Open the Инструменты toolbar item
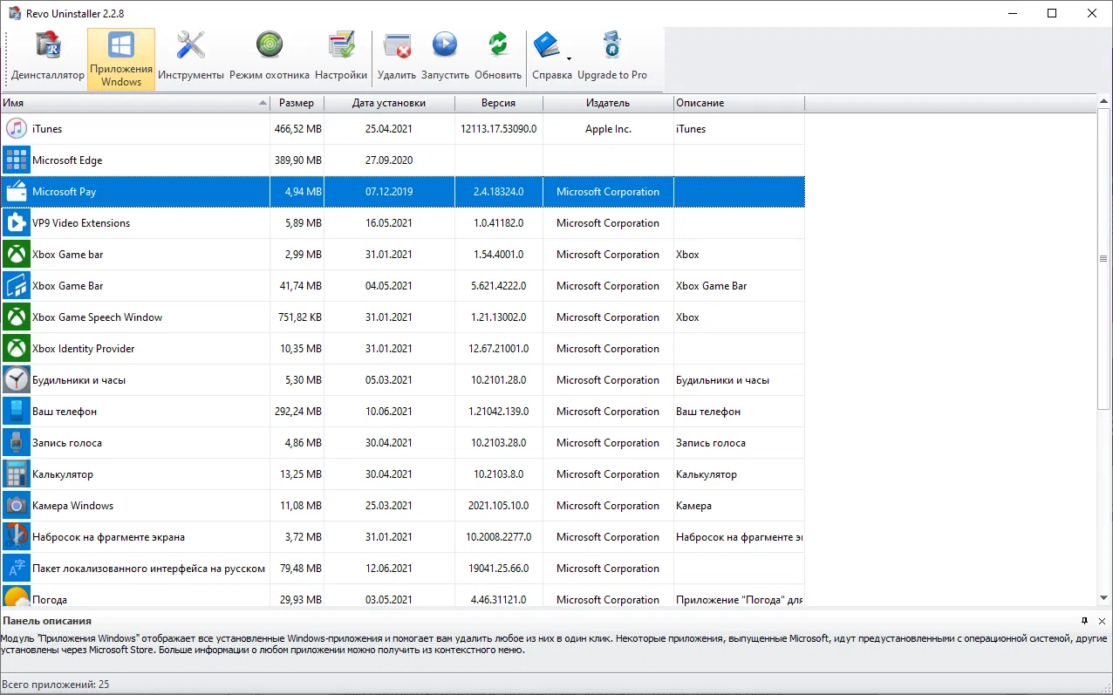 [191, 58]
